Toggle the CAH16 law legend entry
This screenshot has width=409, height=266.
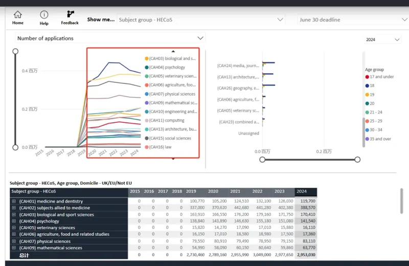pyautogui.click(x=158, y=147)
